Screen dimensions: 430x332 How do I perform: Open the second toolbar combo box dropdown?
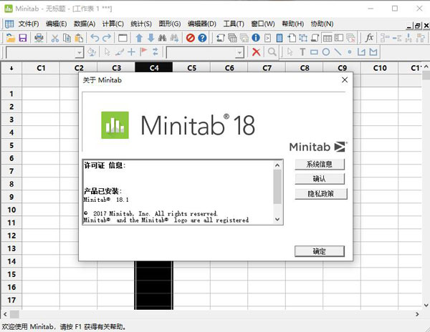[x=239, y=52]
